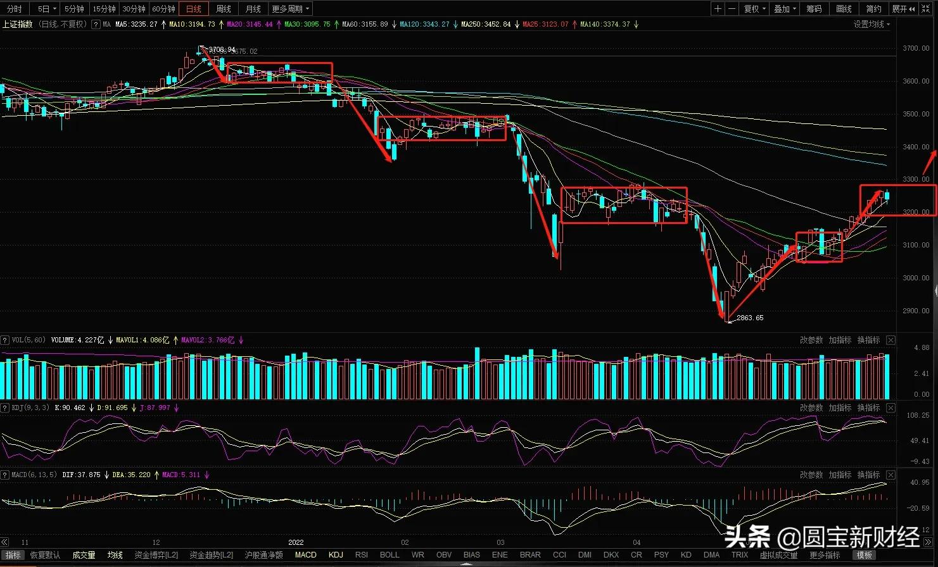Viewport: 938px width, 567px height.
Task: Switch to 5分钟 chart period
Action: (74, 9)
